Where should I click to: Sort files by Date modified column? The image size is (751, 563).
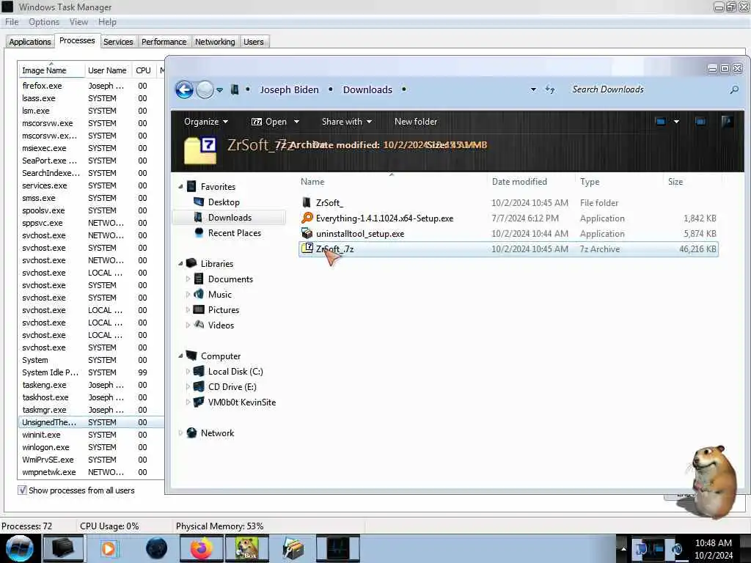tap(531, 182)
